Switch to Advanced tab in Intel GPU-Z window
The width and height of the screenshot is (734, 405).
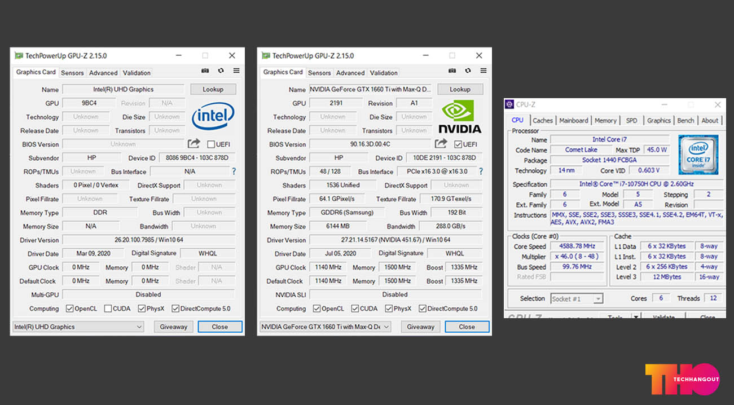[x=103, y=73]
